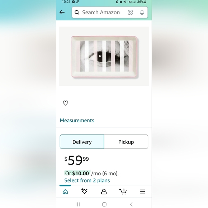208x208 pixels.
Task: Open the hamburger menu icon
Action: (143, 192)
